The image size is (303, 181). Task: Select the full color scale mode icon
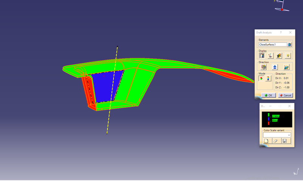(x=269, y=78)
